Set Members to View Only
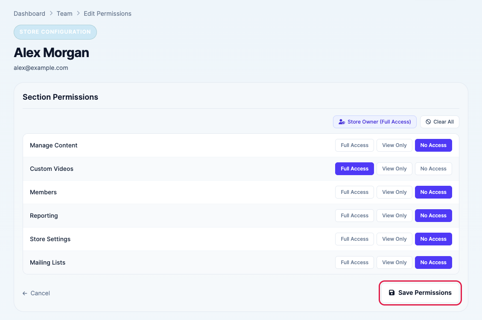The image size is (482, 320). [394, 192]
